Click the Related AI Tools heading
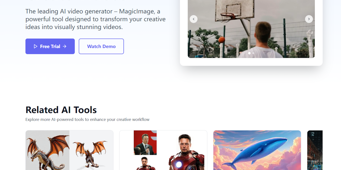The image size is (341, 170). pos(61,110)
